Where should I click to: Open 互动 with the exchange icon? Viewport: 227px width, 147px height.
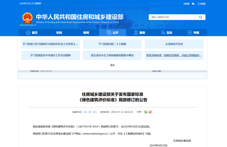[166, 33]
